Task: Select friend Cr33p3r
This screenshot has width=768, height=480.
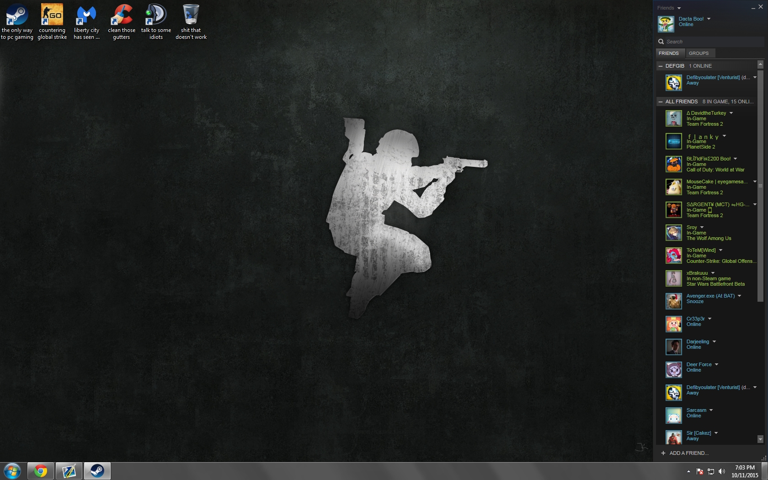Action: [708, 324]
